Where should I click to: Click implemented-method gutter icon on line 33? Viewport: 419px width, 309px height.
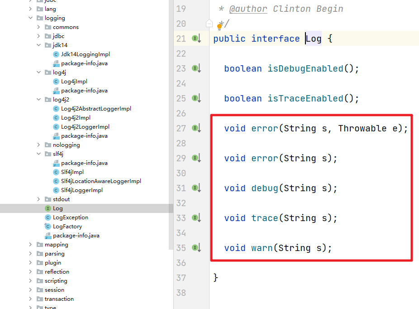coord(196,218)
